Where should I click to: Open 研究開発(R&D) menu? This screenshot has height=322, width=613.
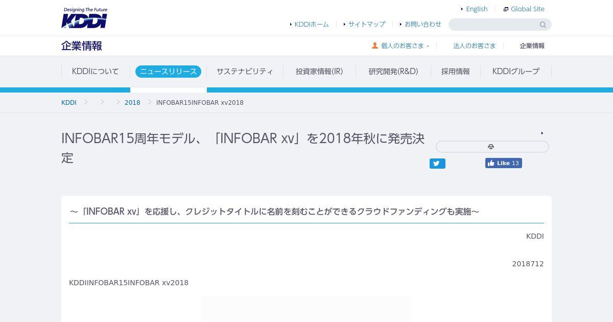(x=393, y=72)
